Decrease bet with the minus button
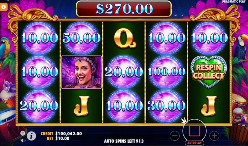The image size is (248, 146). [x=175, y=136]
